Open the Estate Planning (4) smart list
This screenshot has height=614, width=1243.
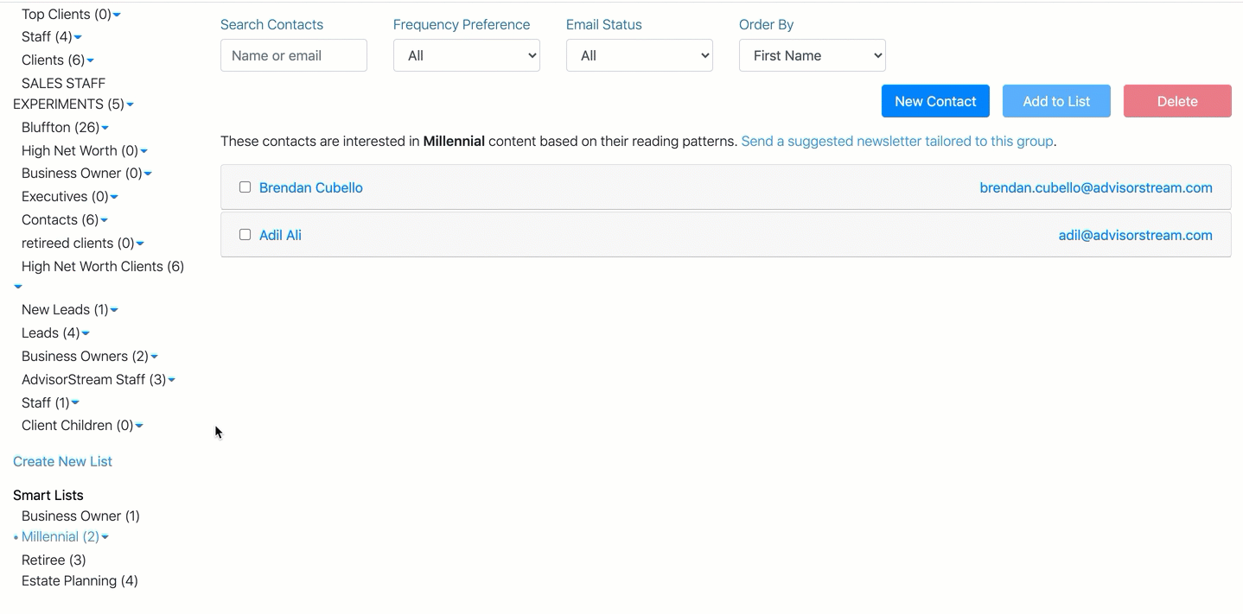point(80,580)
